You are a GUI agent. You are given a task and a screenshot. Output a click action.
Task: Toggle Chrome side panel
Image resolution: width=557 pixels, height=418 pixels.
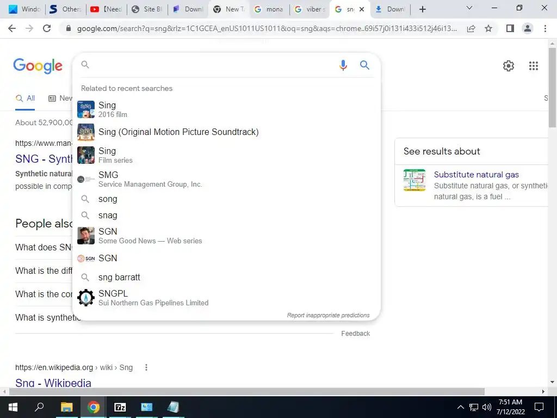click(510, 28)
